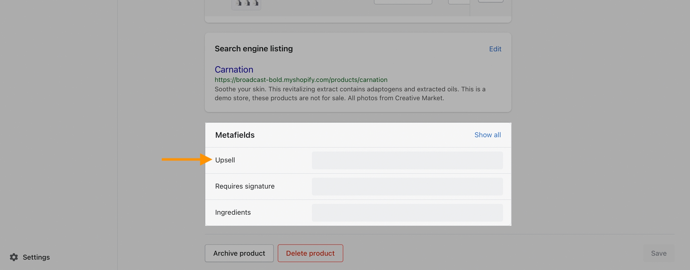The image size is (690, 270).
Task: Click the product variant thumbnail image
Action: [246, 4]
